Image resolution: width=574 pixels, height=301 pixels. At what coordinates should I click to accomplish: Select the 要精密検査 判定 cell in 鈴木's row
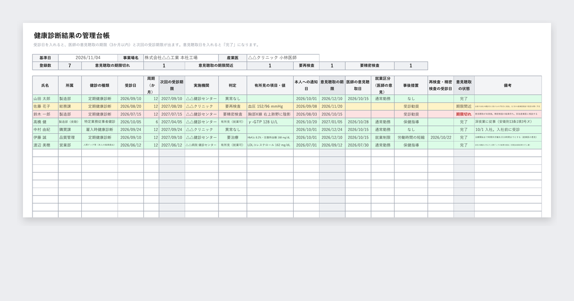point(232,114)
